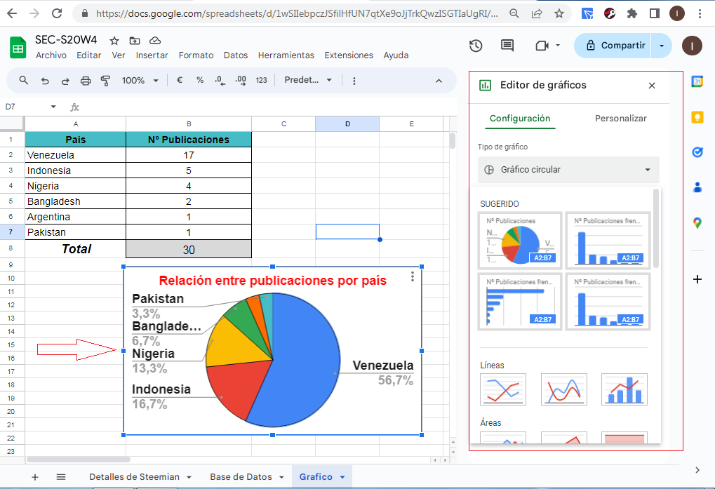Viewport: 715px width, 489px height.
Task: Select the Total value cell 30
Action: coord(189,249)
